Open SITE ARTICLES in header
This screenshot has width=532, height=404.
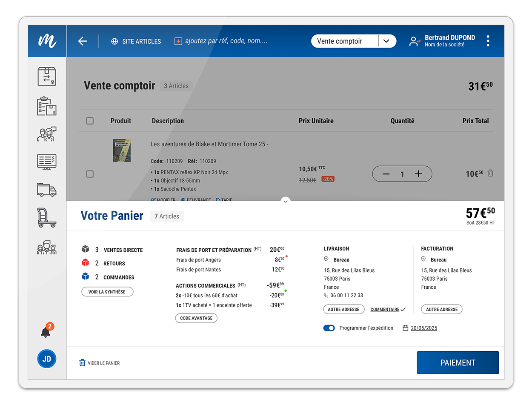[136, 41]
